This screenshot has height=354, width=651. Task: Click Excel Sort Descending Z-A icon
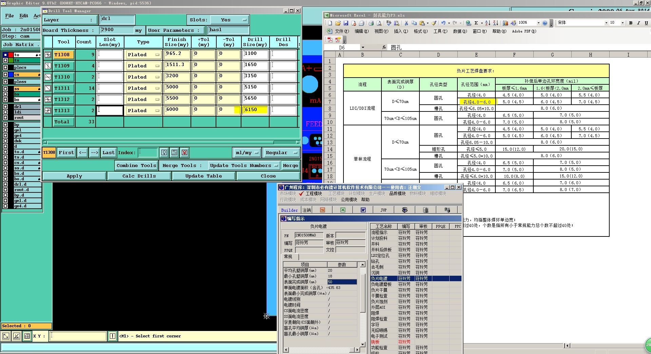pos(495,23)
